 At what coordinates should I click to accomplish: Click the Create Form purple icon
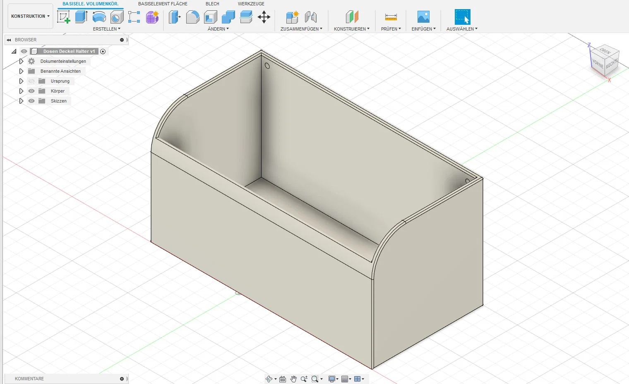click(x=152, y=17)
